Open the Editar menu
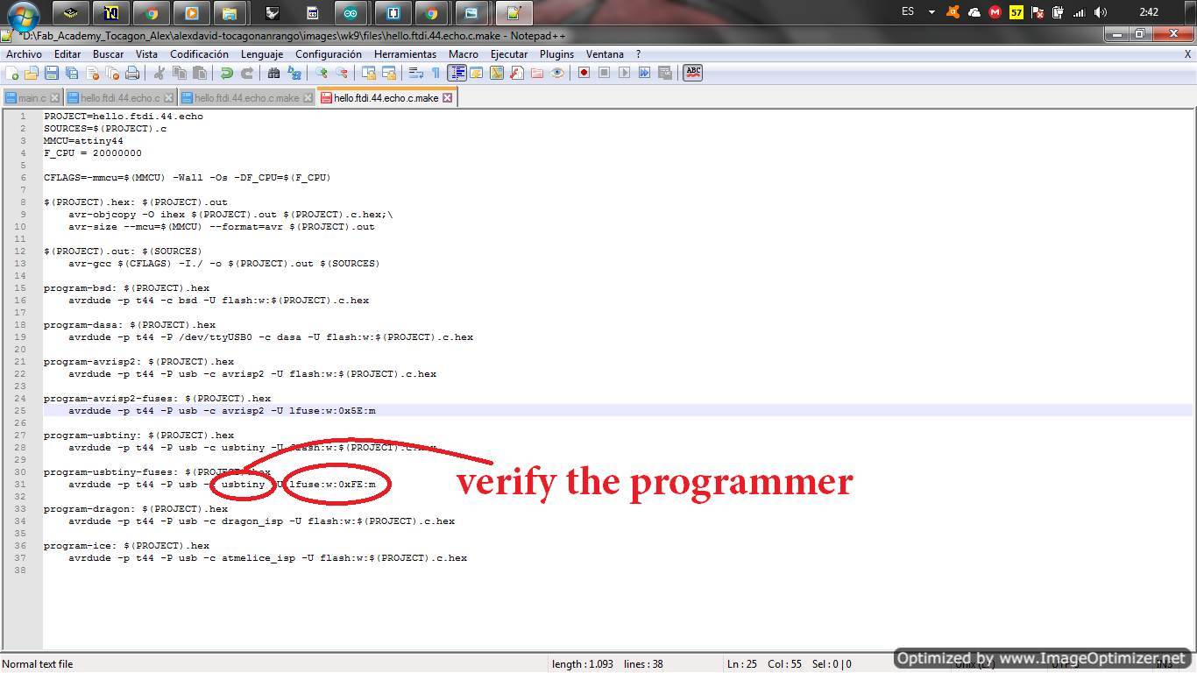Viewport: 1197px width, 673px height. click(67, 54)
